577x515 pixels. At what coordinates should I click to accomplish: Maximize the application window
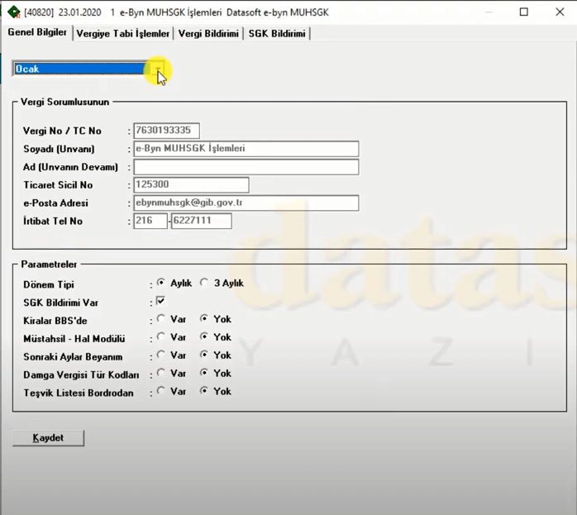(x=523, y=12)
